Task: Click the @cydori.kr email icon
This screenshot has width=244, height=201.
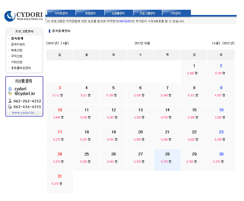Action: (x=10, y=94)
